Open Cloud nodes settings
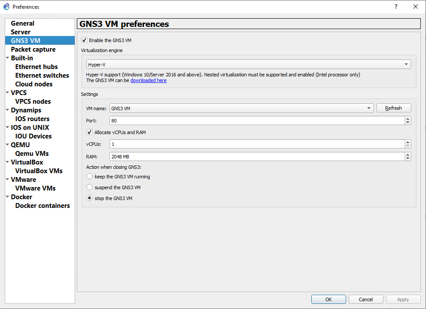 (x=34, y=84)
